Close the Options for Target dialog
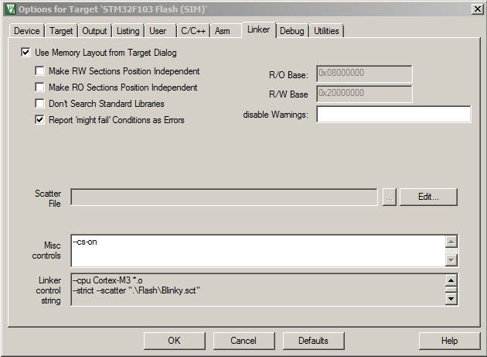 [476, 9]
